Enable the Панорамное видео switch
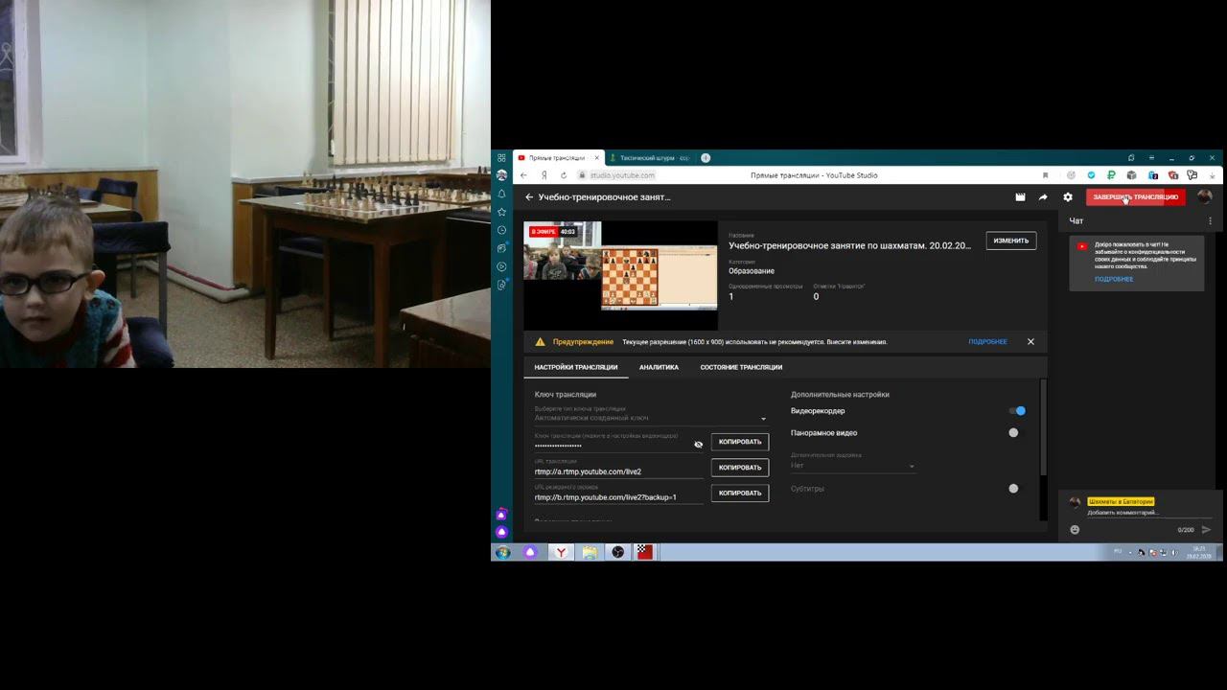This screenshot has height=690, width=1227. (1014, 433)
